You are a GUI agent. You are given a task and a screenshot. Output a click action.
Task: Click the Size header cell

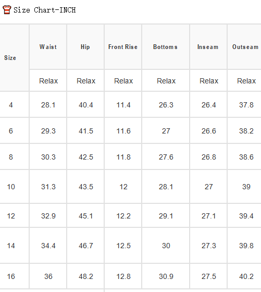[10, 58]
